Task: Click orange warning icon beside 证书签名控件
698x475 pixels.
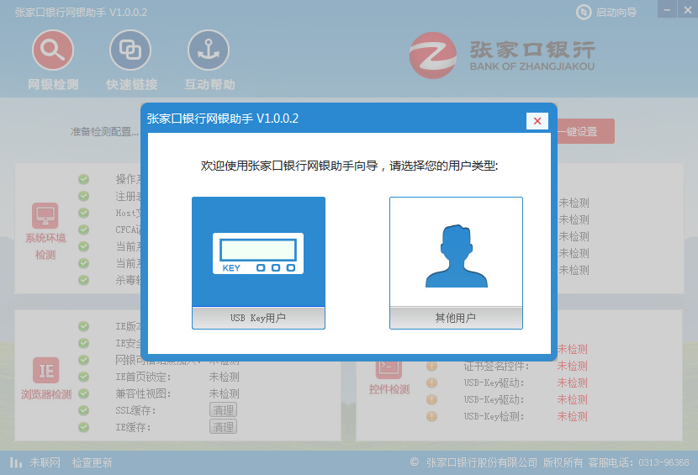Action: (x=431, y=366)
